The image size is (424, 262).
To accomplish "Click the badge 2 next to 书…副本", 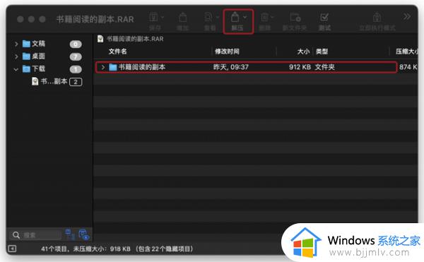I will click(76, 82).
